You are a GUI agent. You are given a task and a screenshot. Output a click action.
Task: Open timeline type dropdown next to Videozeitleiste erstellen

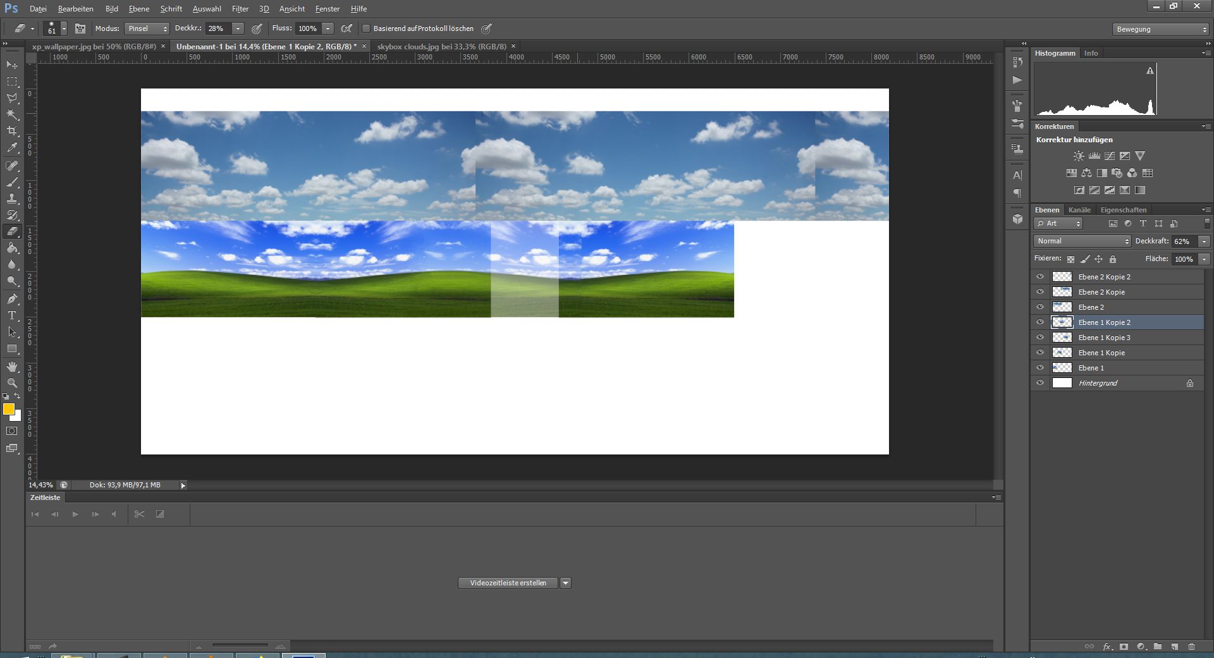click(566, 583)
